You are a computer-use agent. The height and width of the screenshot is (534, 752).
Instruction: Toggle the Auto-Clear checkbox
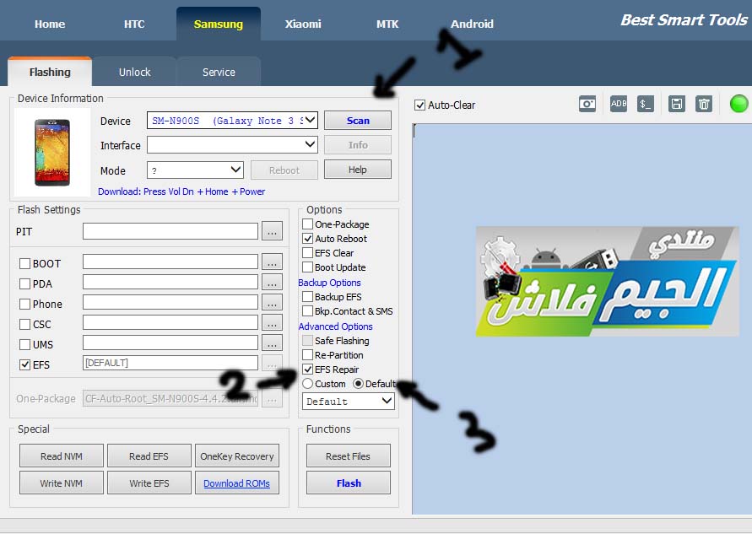(x=419, y=105)
